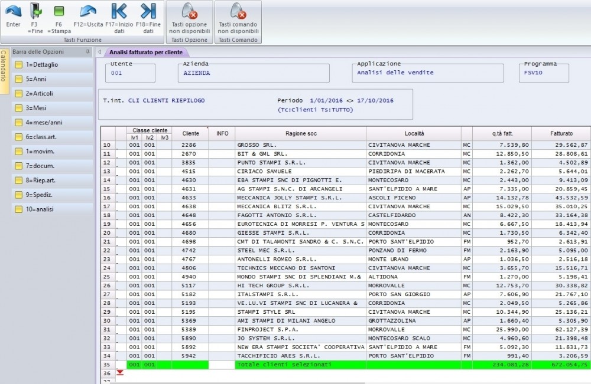Click the Enter function key icon
Screen dimensions: 591x384
coord(13,11)
